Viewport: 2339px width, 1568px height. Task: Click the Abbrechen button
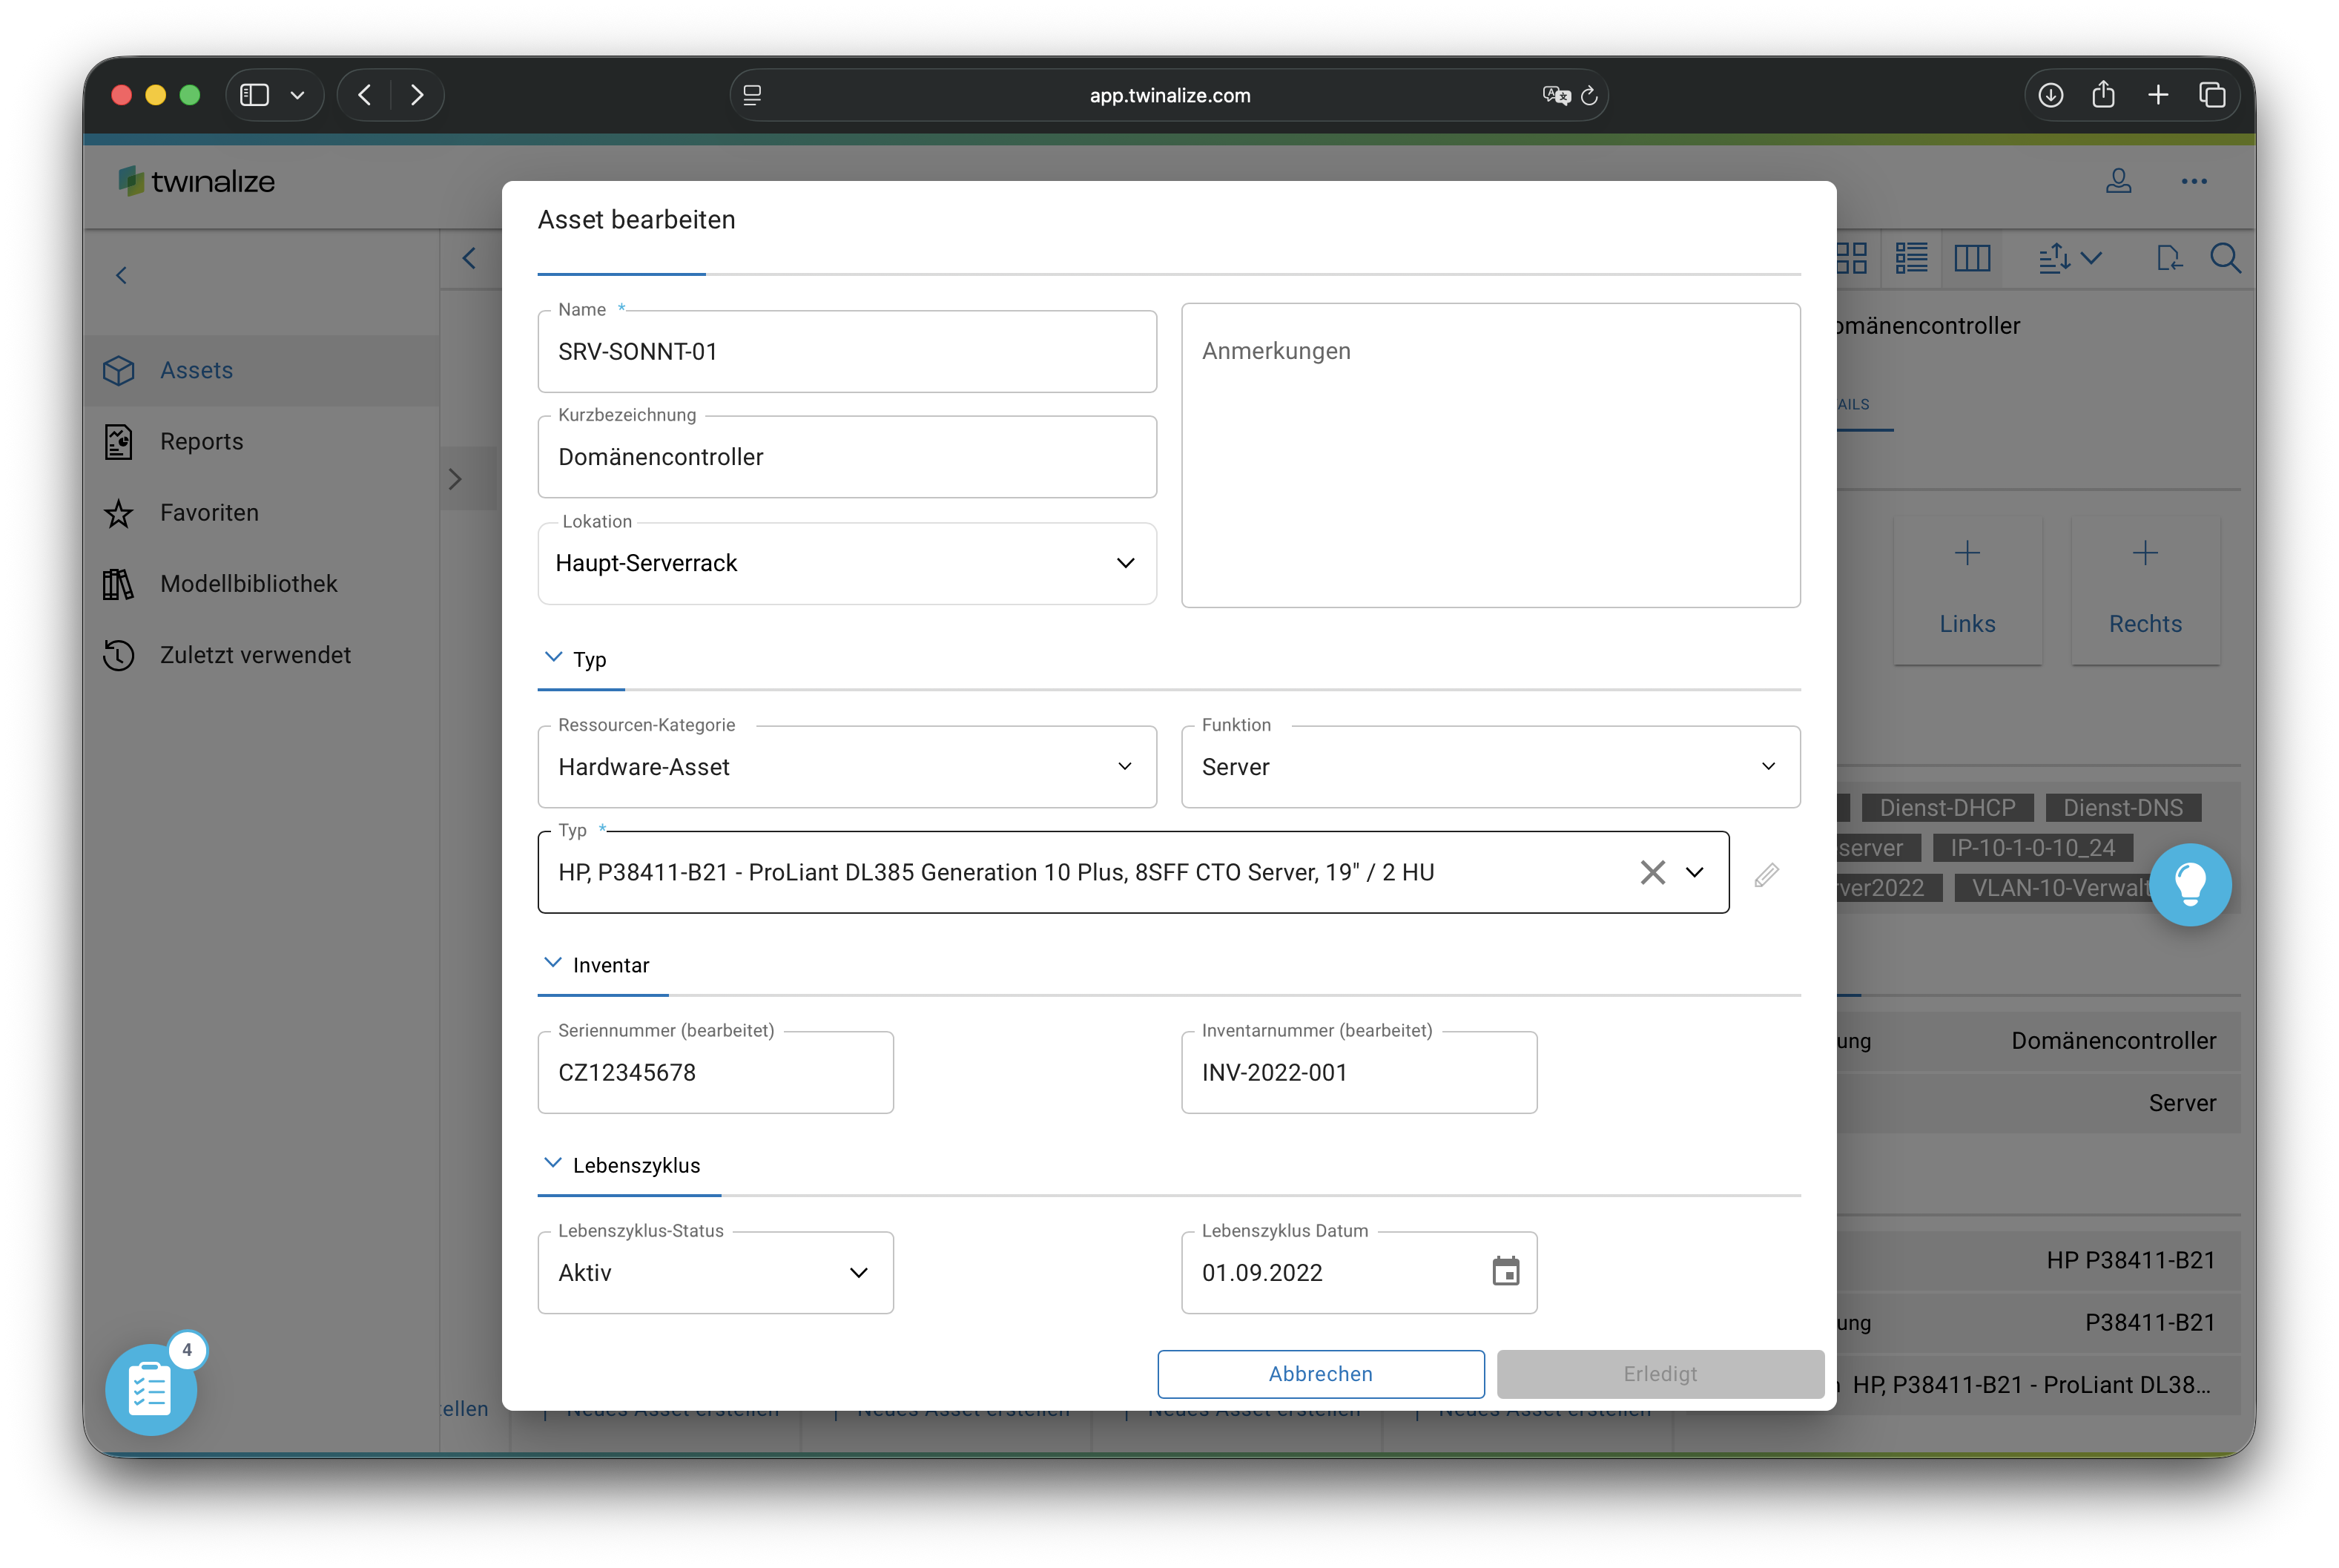pyautogui.click(x=1319, y=1374)
